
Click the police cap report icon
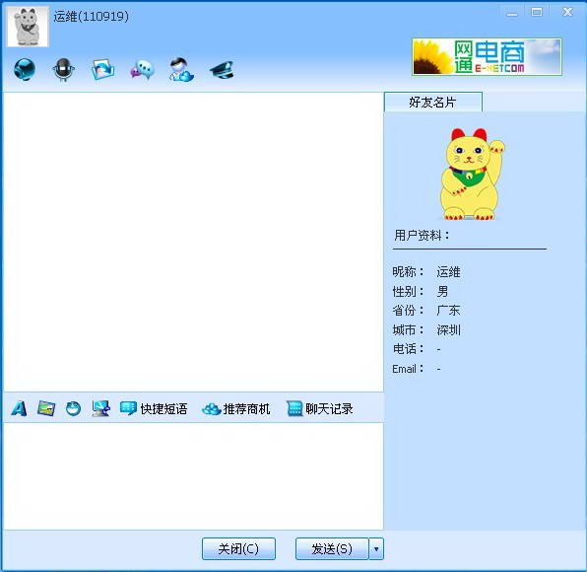tap(222, 70)
